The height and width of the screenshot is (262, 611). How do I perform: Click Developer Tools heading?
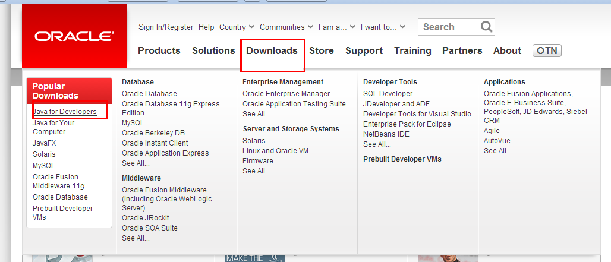[x=390, y=82]
